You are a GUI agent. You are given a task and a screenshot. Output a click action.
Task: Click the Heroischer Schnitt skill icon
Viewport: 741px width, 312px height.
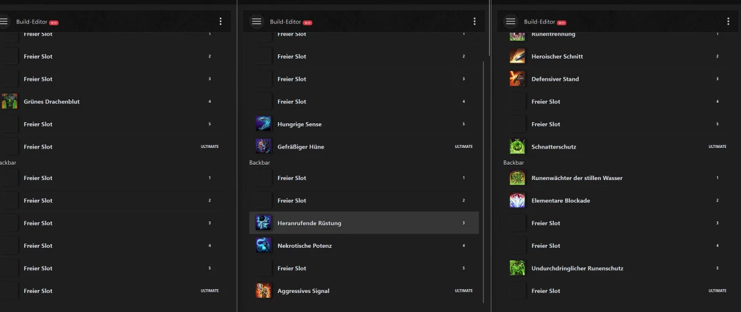coord(517,56)
